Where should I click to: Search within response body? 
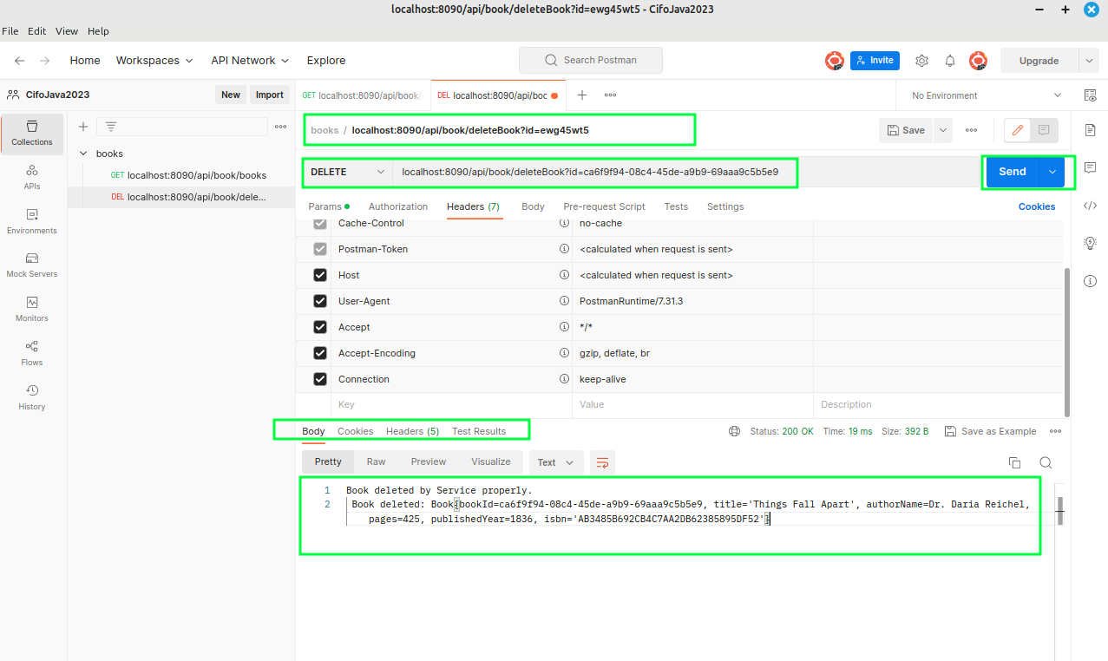coord(1046,462)
